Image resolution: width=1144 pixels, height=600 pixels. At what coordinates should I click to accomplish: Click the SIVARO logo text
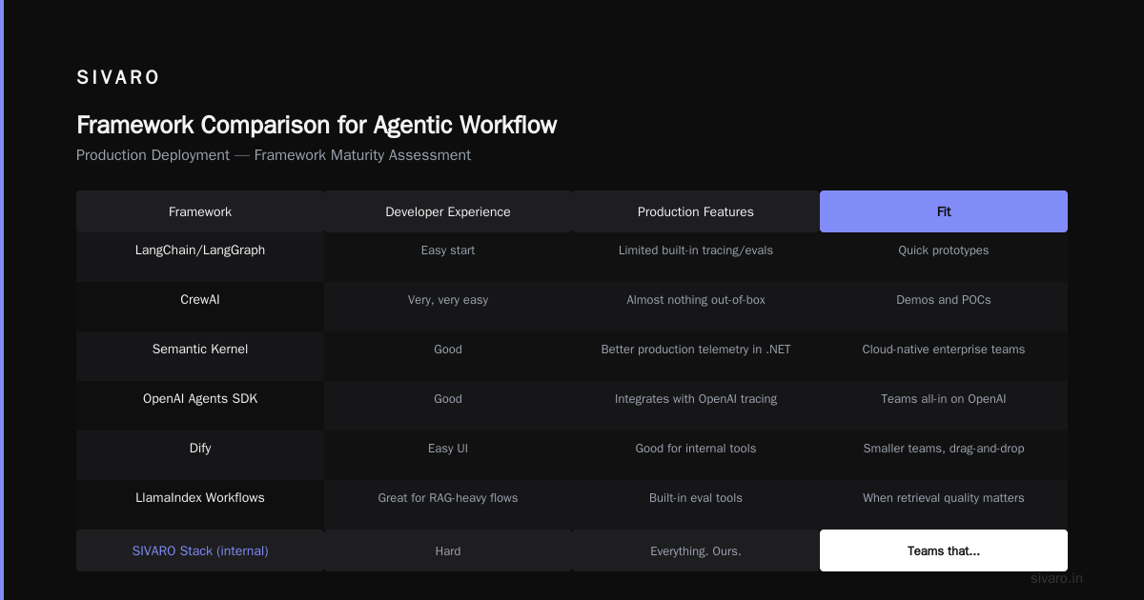(x=118, y=78)
